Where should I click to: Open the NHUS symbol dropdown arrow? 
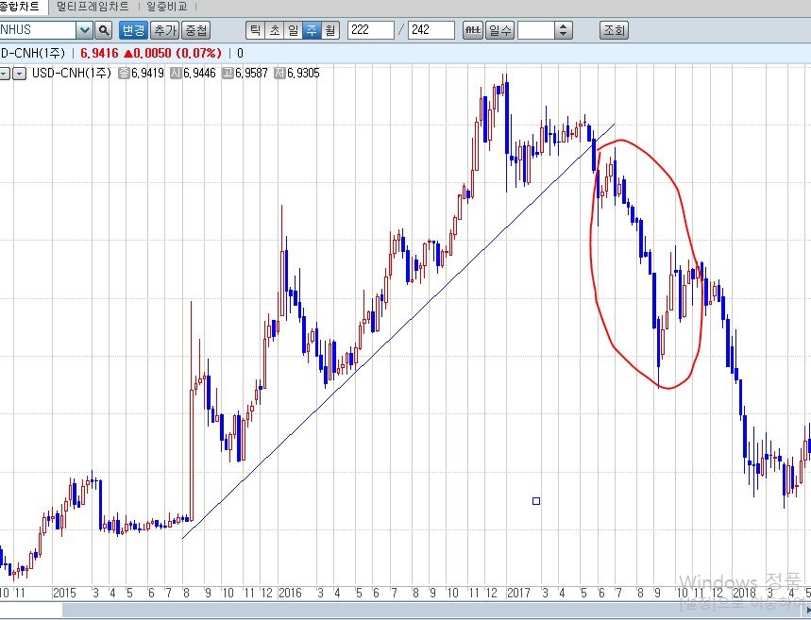click(x=84, y=30)
